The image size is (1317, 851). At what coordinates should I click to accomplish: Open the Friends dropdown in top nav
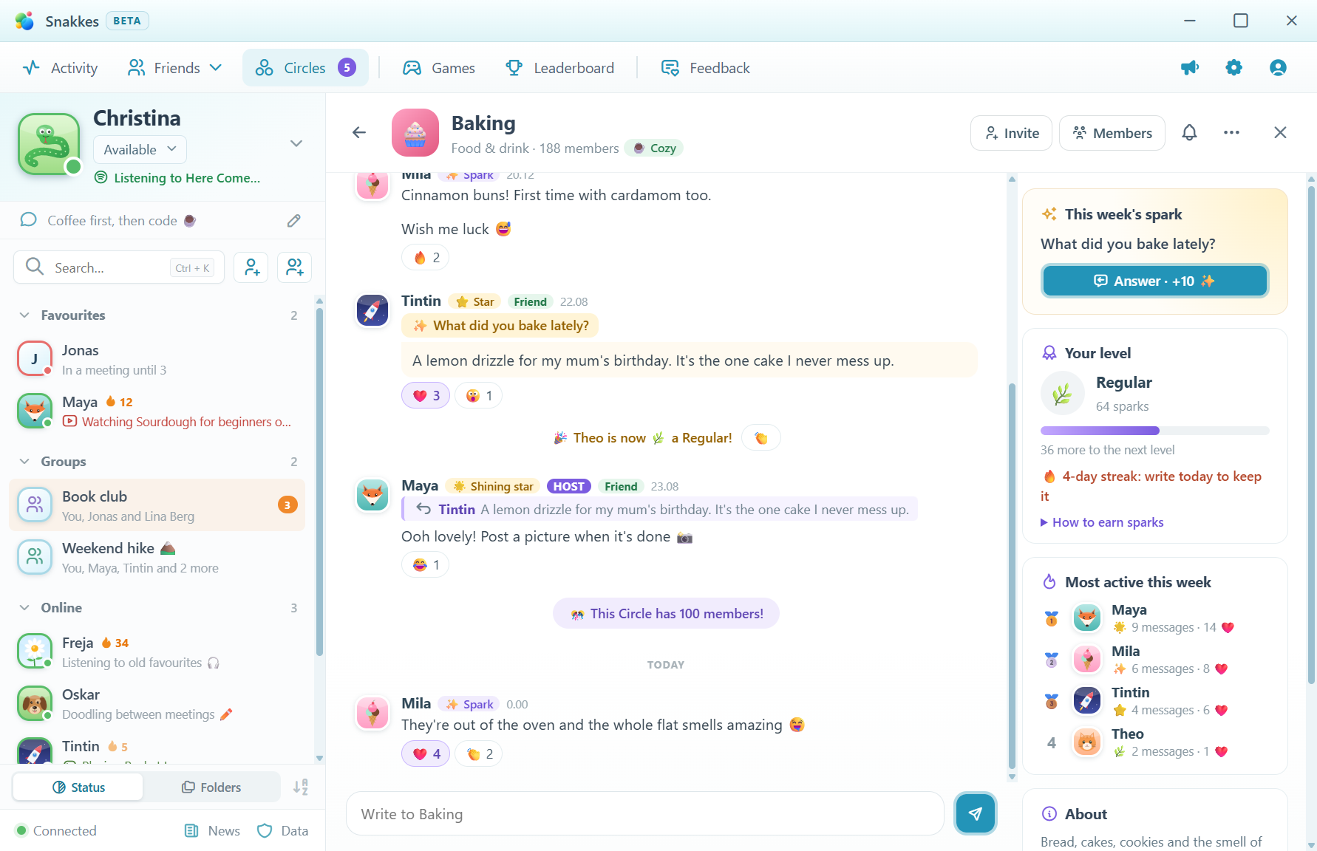[x=175, y=68]
